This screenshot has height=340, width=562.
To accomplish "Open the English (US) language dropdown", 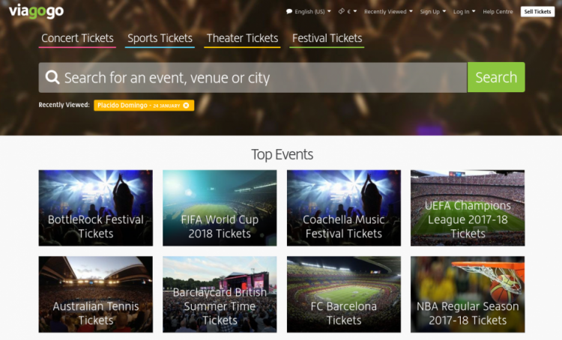I will [x=310, y=12].
